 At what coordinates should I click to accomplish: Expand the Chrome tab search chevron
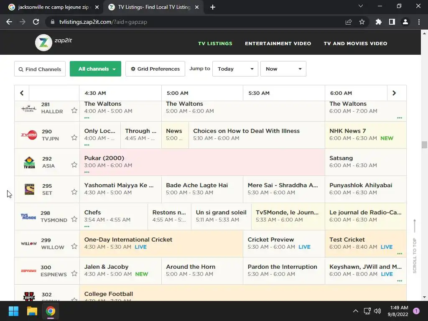pos(361,6)
